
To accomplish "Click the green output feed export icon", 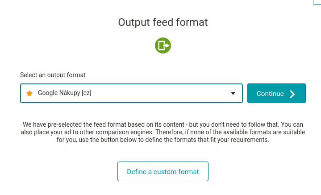I will 163,46.
